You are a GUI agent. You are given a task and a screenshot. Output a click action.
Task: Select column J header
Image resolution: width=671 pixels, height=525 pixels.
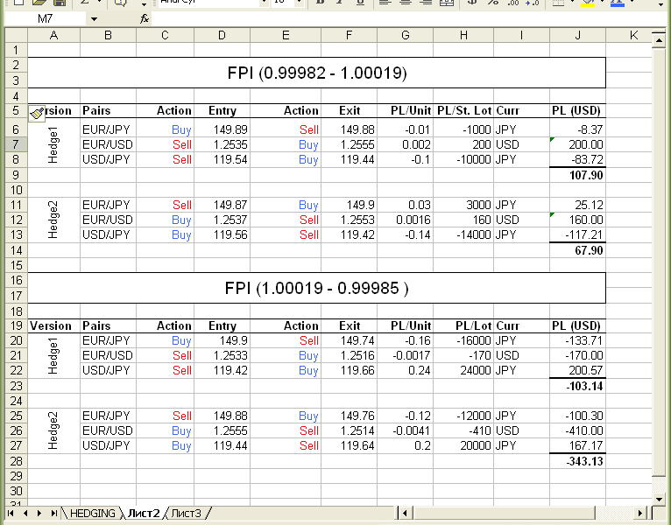tap(578, 36)
